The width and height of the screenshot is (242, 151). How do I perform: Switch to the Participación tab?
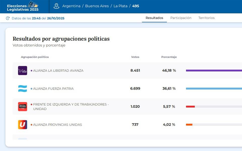(x=181, y=18)
